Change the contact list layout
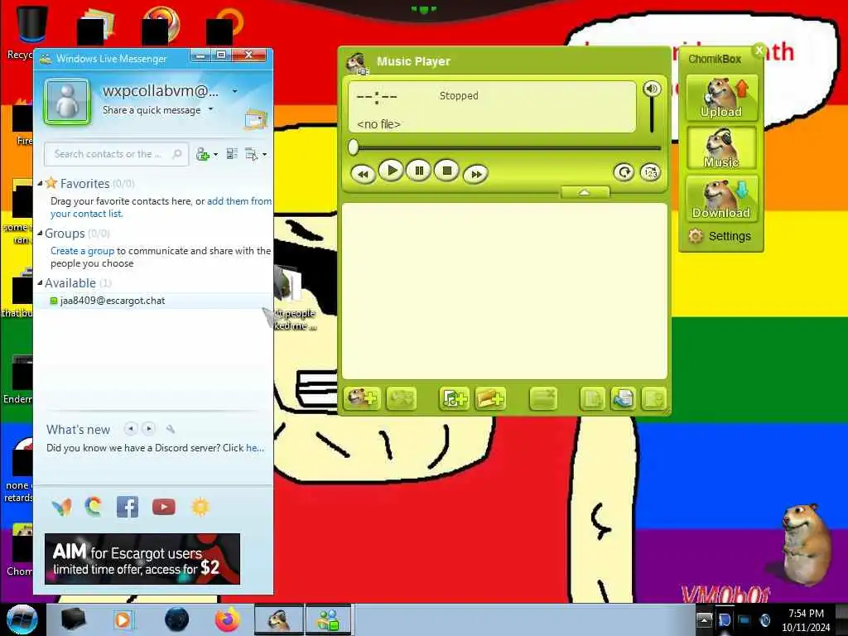This screenshot has height=636, width=848. pyautogui.click(x=232, y=154)
